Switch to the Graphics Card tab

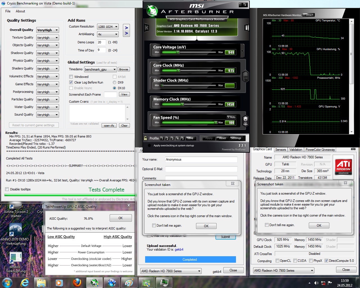pyautogui.click(x=262, y=149)
